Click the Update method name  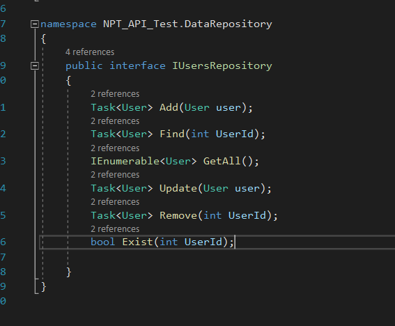tap(178, 189)
